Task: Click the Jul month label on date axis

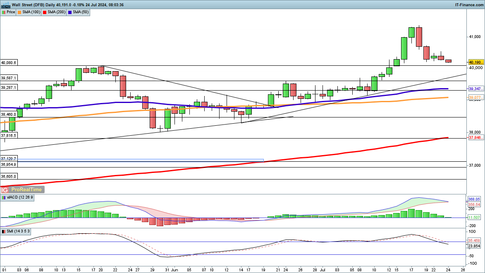Action: click(323, 270)
